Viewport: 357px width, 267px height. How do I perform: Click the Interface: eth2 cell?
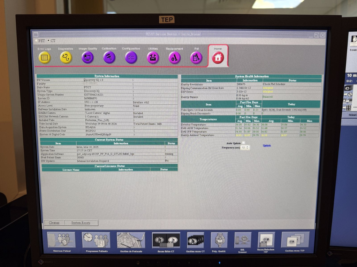click(141, 103)
